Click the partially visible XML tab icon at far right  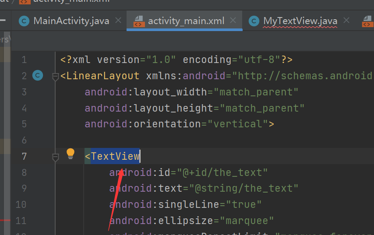pyautogui.click(x=368, y=21)
